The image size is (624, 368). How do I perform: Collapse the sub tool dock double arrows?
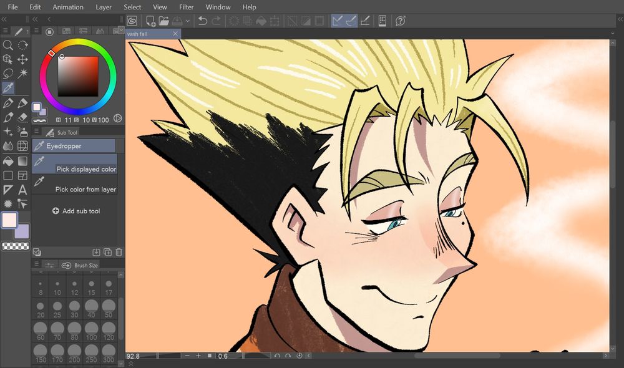(36, 19)
